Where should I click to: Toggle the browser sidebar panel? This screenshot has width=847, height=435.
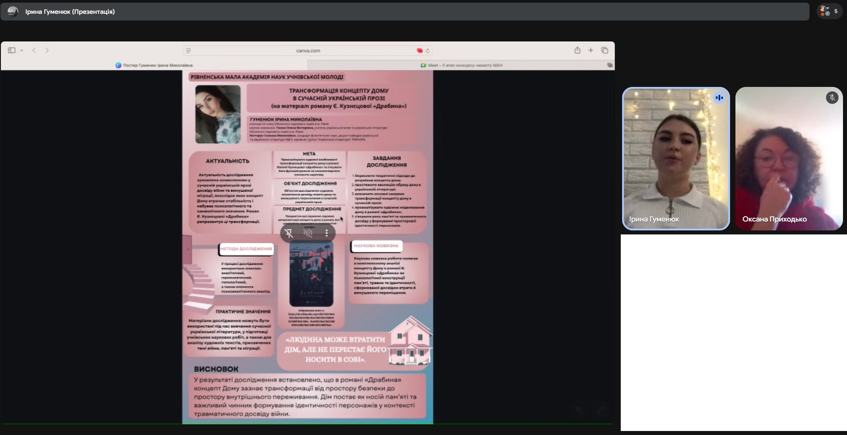click(12, 50)
